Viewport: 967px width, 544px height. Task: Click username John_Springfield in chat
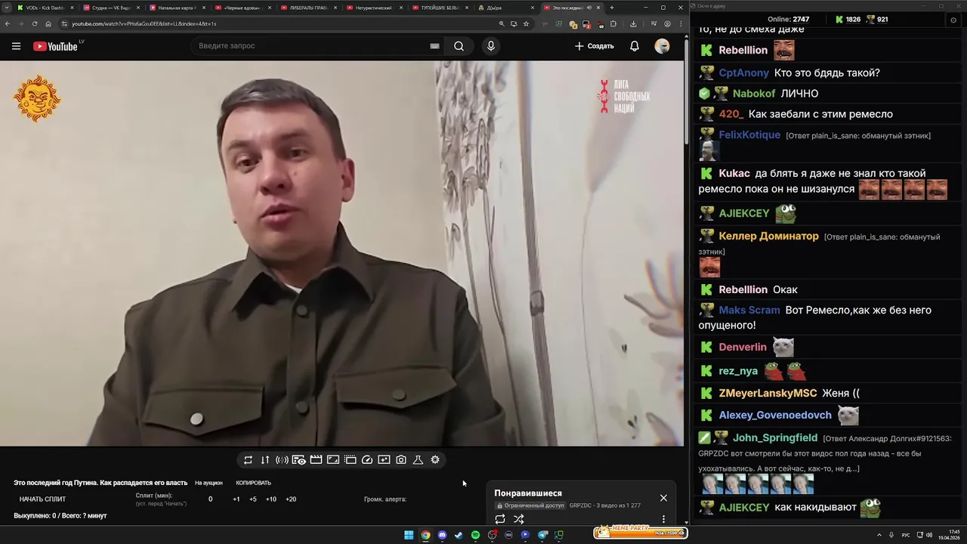(x=775, y=437)
